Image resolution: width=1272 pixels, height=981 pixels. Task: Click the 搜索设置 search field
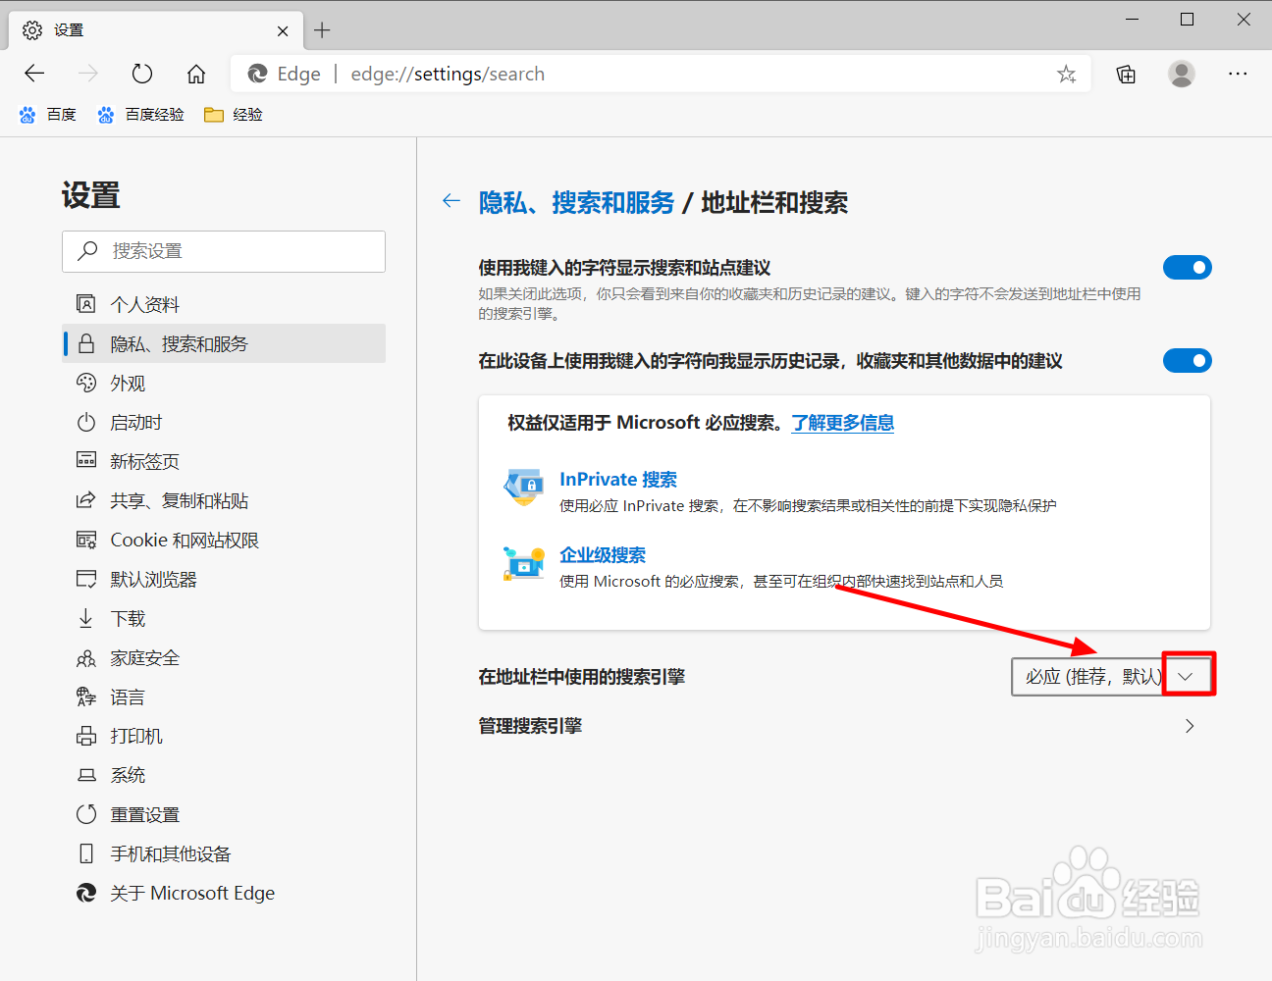[x=224, y=251]
